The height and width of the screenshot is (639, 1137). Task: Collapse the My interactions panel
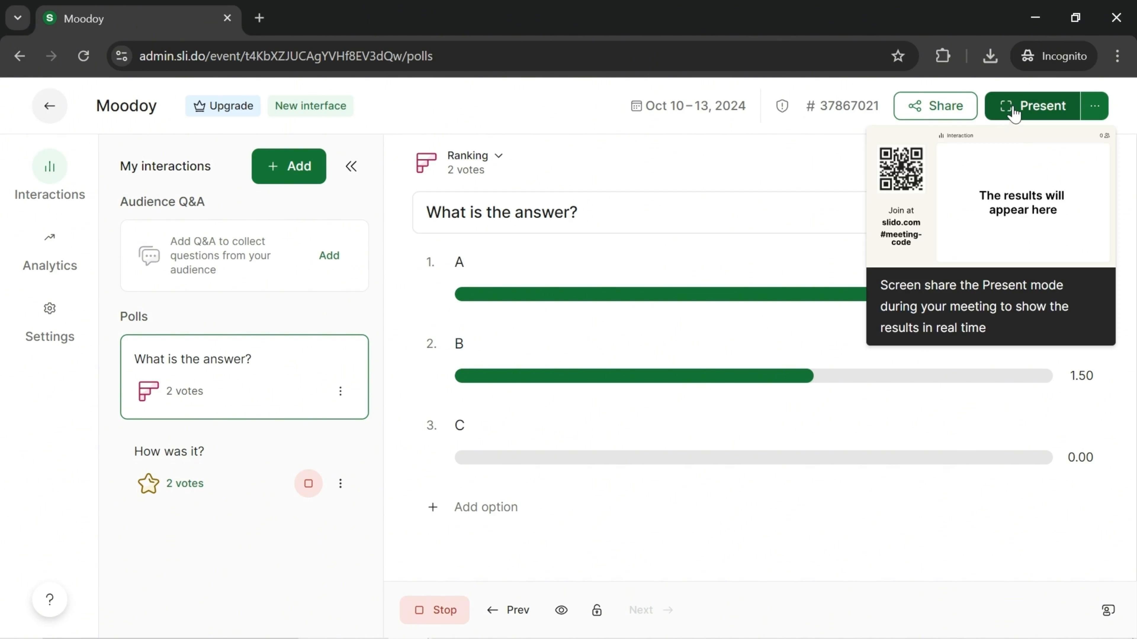click(351, 166)
